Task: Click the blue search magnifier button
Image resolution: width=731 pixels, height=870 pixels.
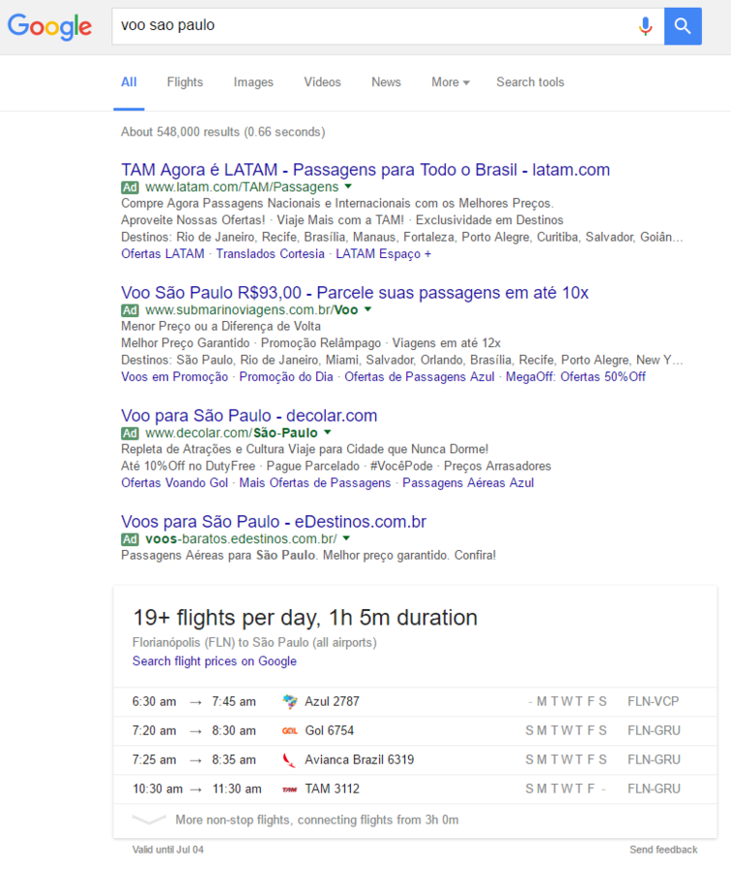Action: tap(683, 26)
